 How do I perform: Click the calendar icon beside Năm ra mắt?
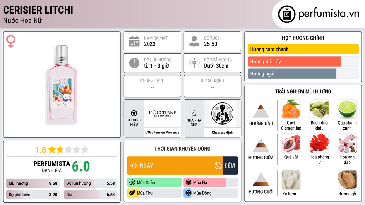tap(134, 41)
